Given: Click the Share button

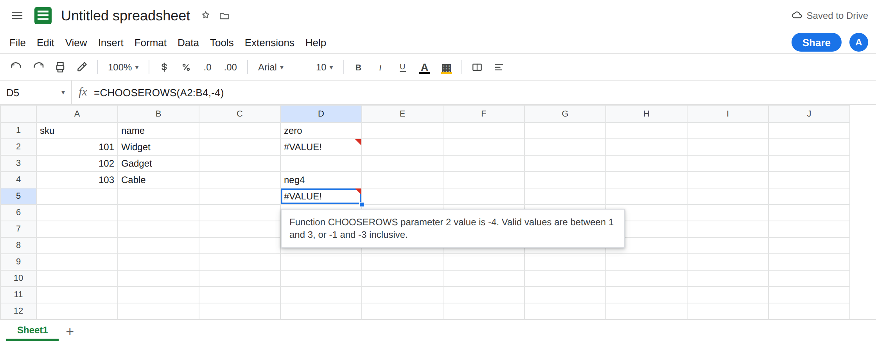Looking at the screenshot, I should pos(817,42).
